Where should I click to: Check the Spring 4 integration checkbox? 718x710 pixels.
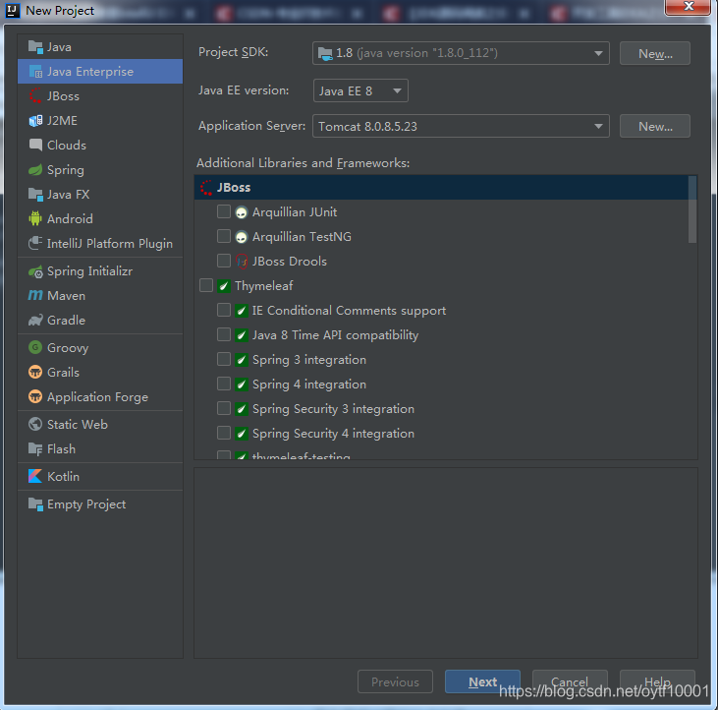click(224, 384)
